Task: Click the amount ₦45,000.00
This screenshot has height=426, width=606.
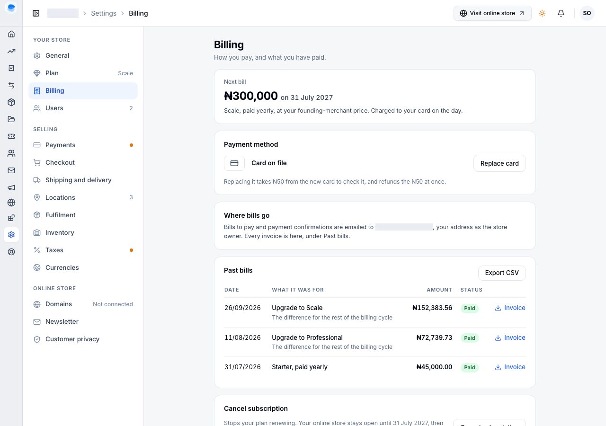Action: 434,367
